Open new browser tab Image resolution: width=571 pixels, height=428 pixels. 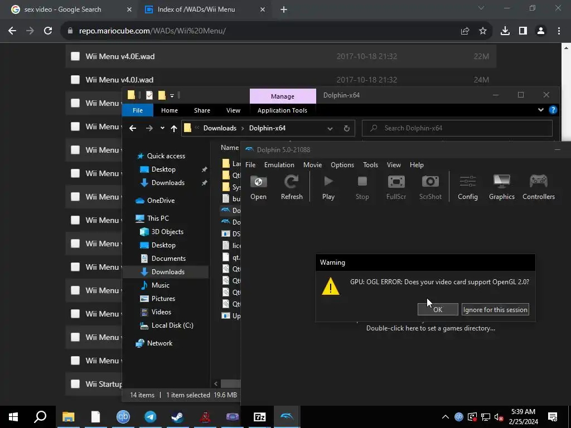click(x=284, y=9)
